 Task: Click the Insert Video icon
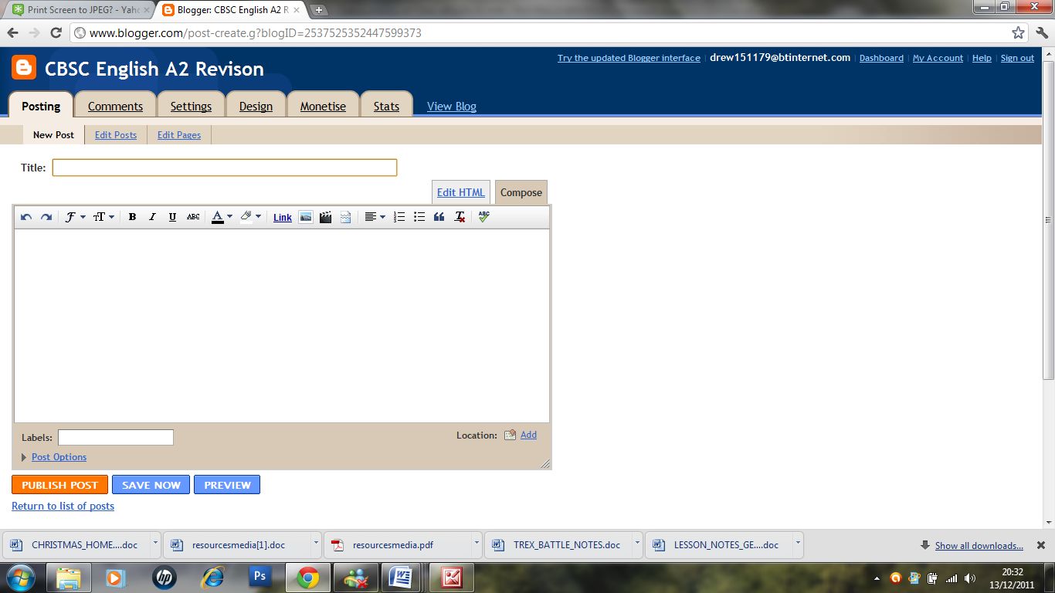click(x=325, y=217)
